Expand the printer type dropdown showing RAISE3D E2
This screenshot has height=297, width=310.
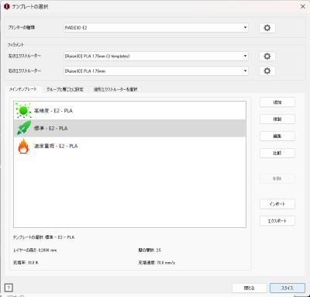click(x=156, y=28)
